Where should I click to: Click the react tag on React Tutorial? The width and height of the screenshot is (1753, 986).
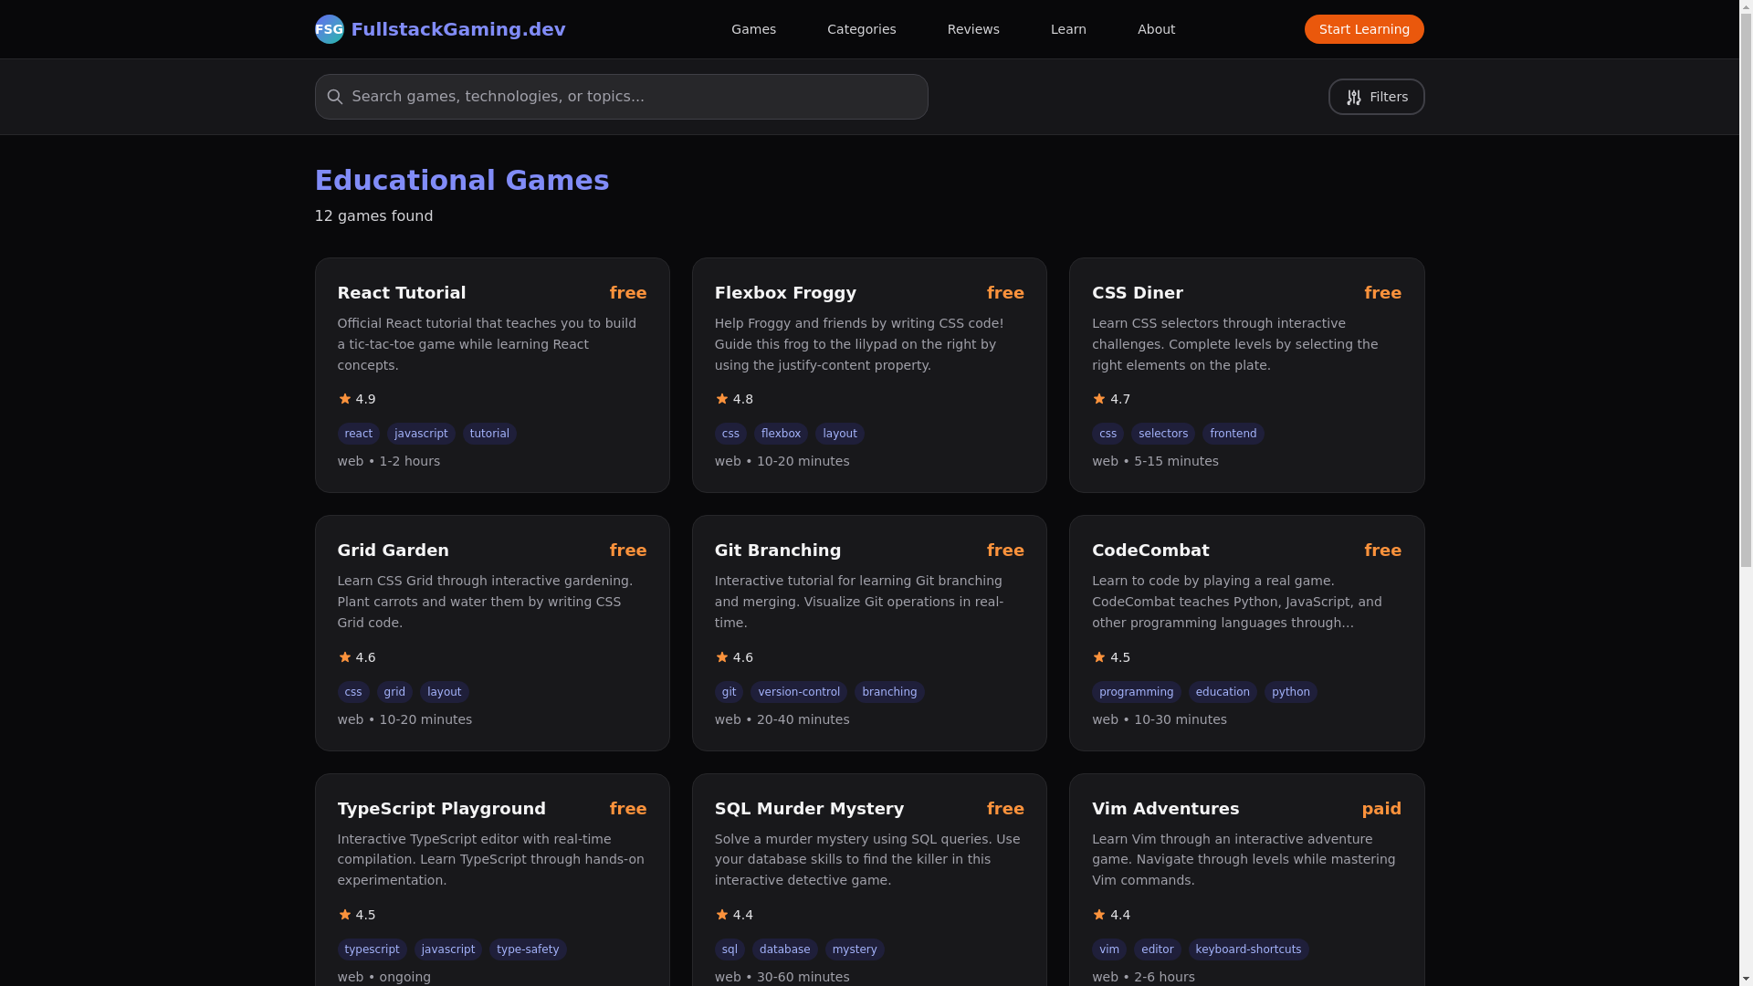point(359,434)
